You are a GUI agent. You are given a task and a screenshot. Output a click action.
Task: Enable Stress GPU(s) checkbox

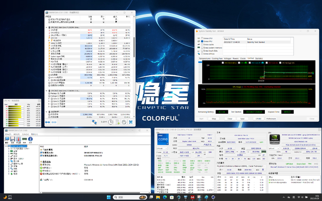click(202, 54)
